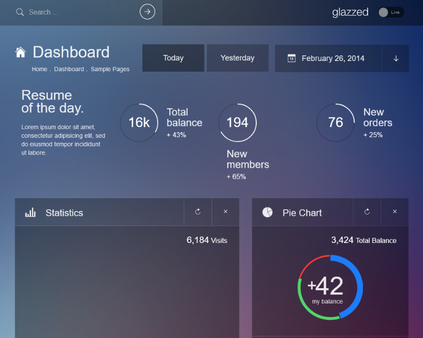Open the Home breadcrumb link
This screenshot has width=423, height=338.
39,69
